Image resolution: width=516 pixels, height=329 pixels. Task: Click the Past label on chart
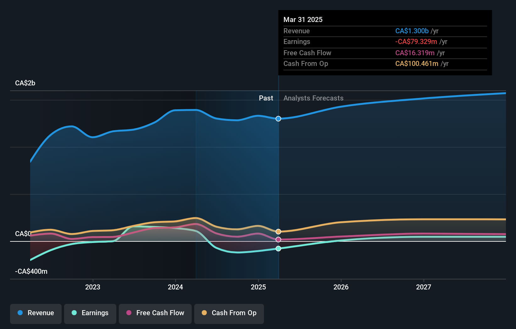tap(266, 98)
